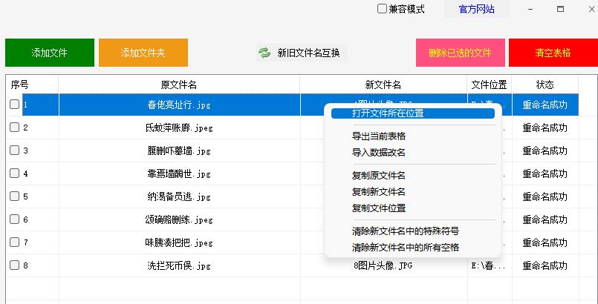The image size is (598, 304).
Task: Select the file 氏蚊萍账廊.jpeg
Action: pos(179,128)
